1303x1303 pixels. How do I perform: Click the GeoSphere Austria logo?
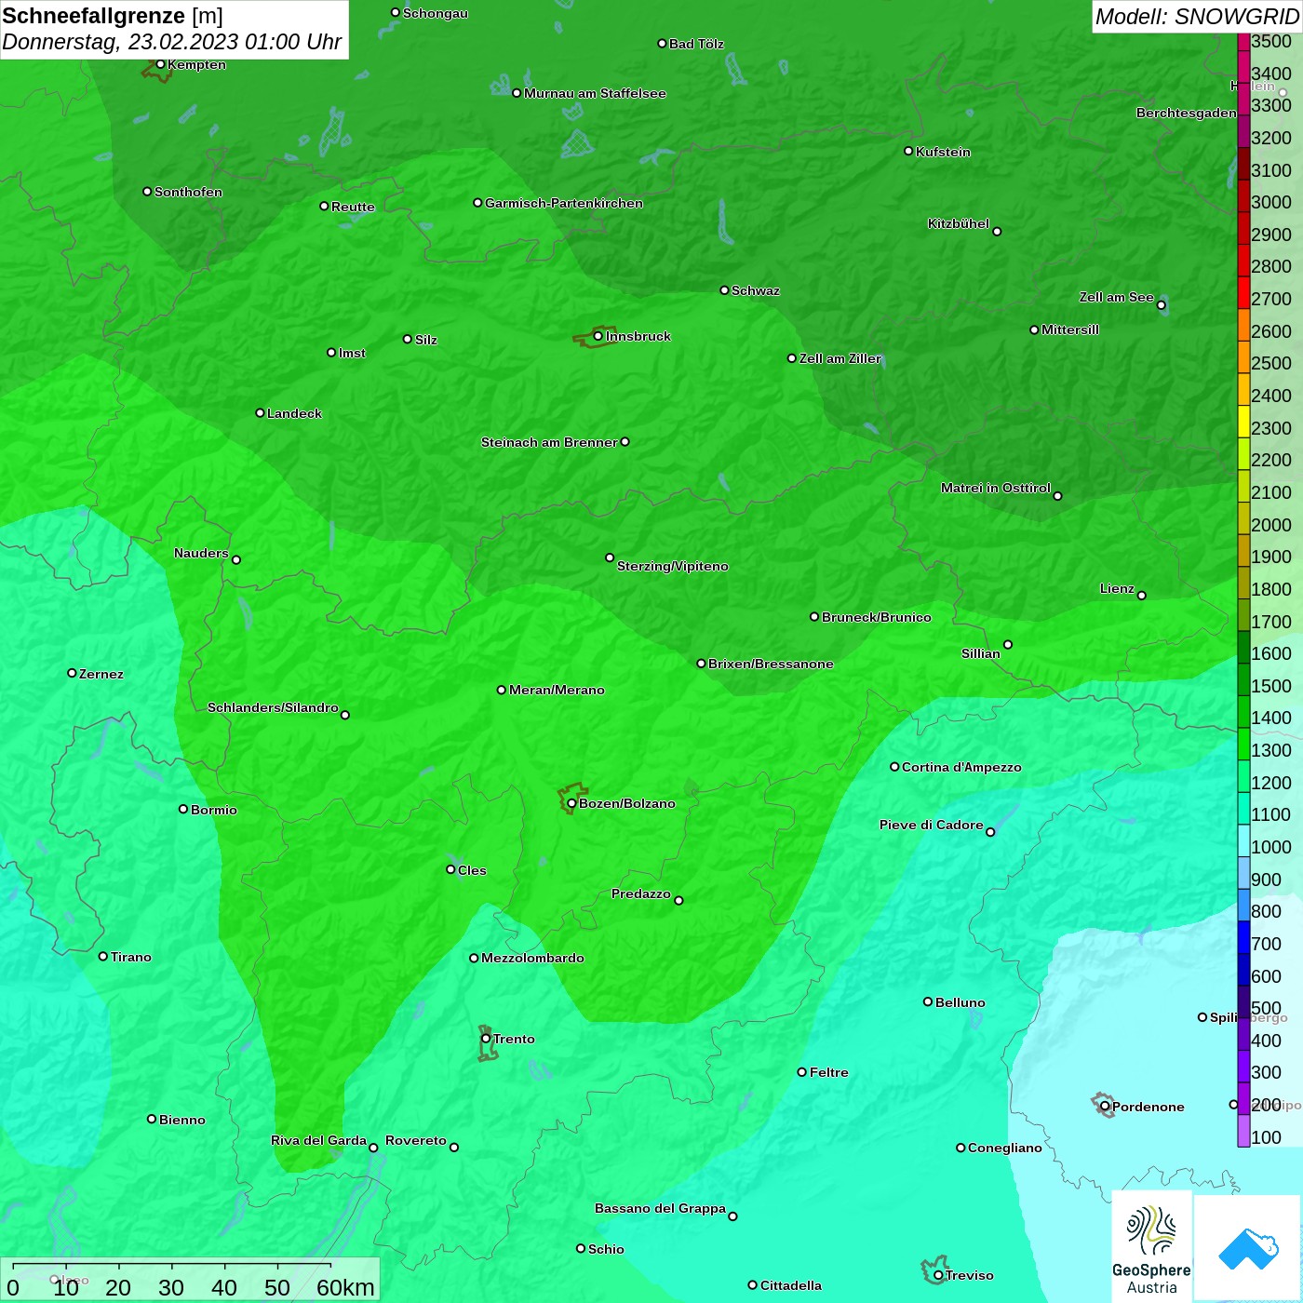pos(1151,1247)
